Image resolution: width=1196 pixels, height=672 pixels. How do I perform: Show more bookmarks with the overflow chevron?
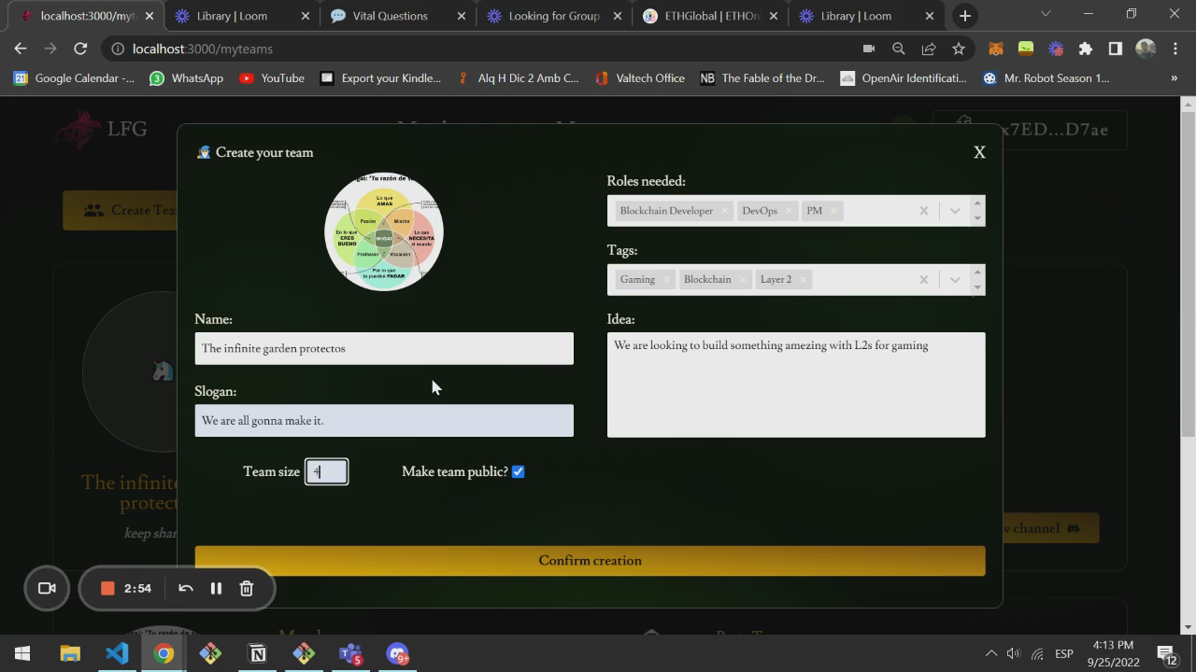tap(1174, 78)
